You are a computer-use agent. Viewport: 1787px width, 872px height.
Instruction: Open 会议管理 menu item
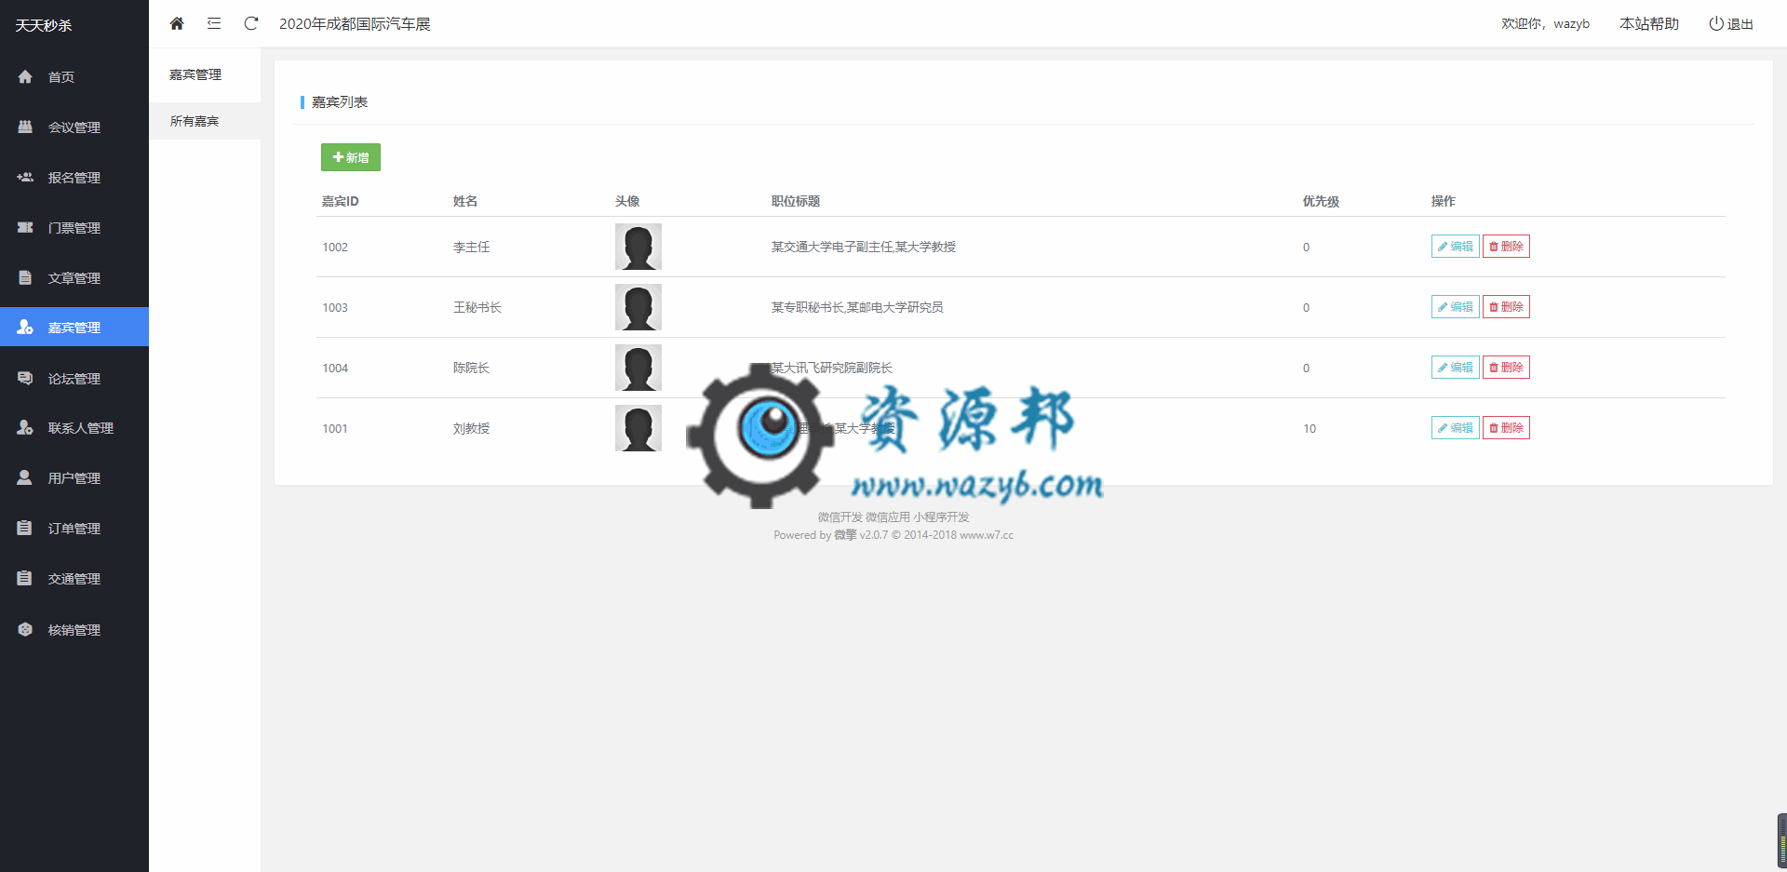74,127
